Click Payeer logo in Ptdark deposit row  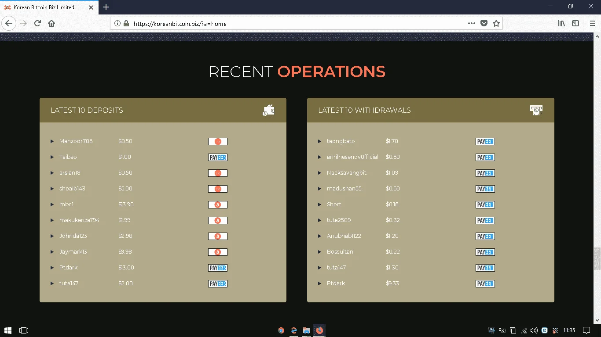(x=218, y=268)
